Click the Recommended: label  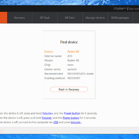coord(54,74)
